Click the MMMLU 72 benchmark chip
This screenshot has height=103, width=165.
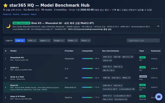pyautogui.click(x=126, y=78)
